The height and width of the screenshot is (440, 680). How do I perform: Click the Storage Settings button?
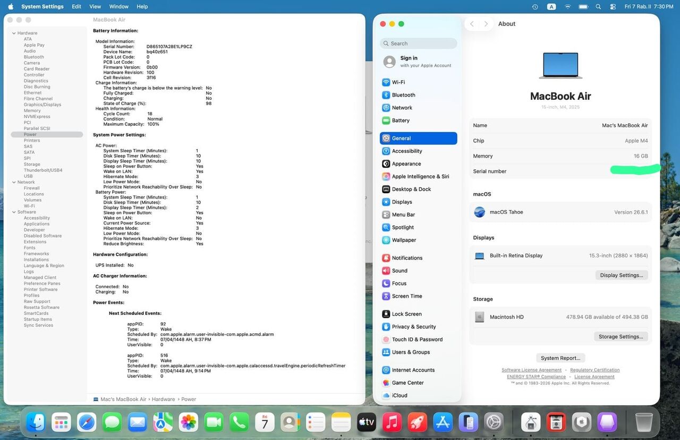tap(620, 337)
